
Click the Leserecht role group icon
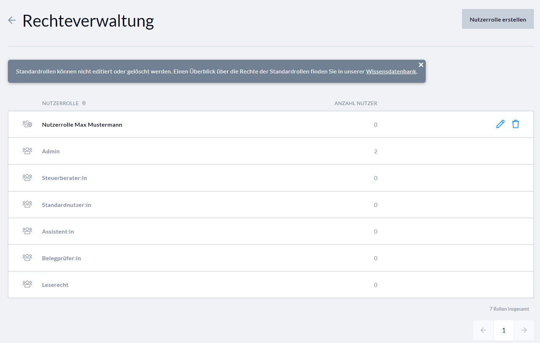coord(27,284)
